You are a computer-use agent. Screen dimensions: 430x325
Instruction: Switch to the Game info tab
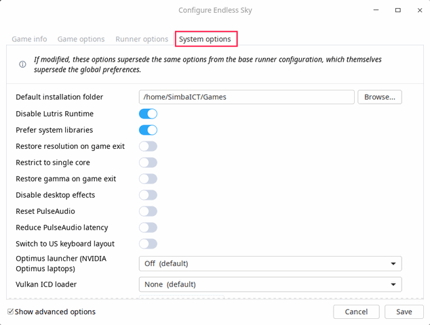coord(29,39)
